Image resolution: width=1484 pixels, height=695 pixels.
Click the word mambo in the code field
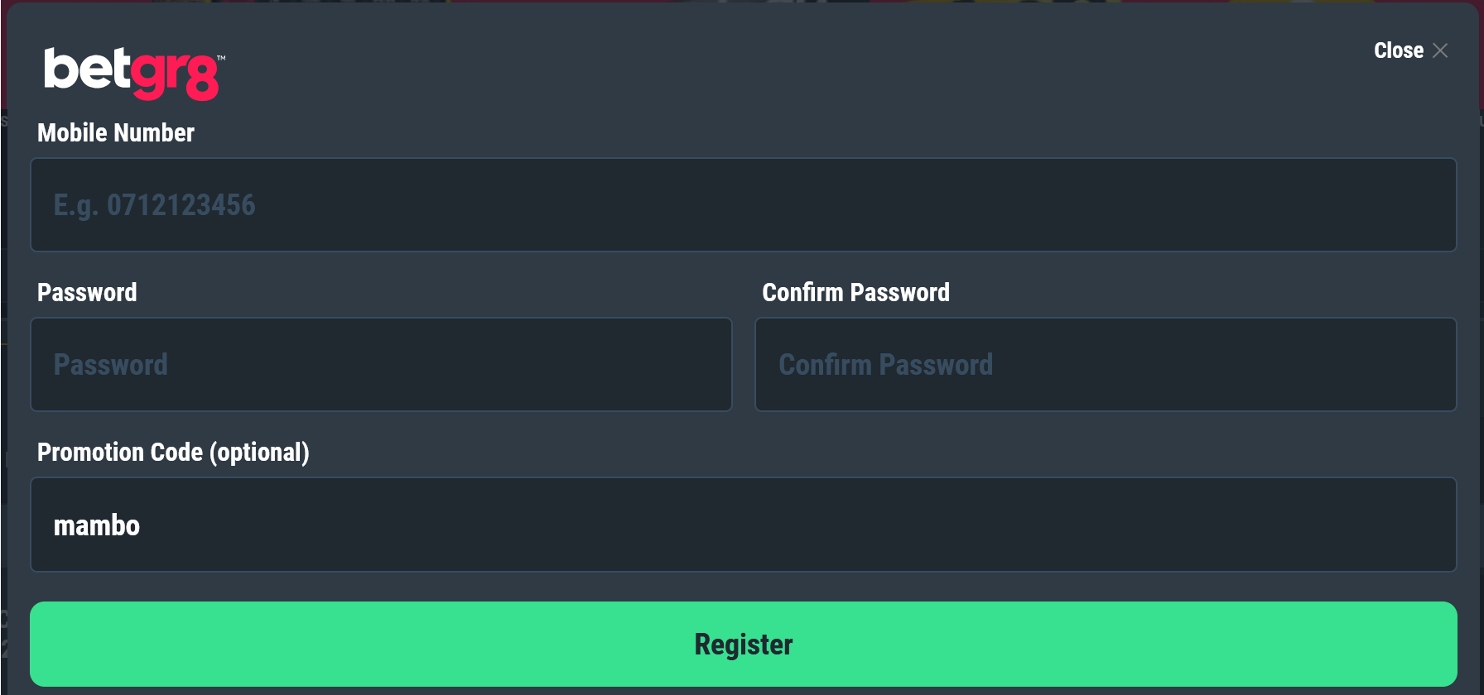click(x=96, y=525)
